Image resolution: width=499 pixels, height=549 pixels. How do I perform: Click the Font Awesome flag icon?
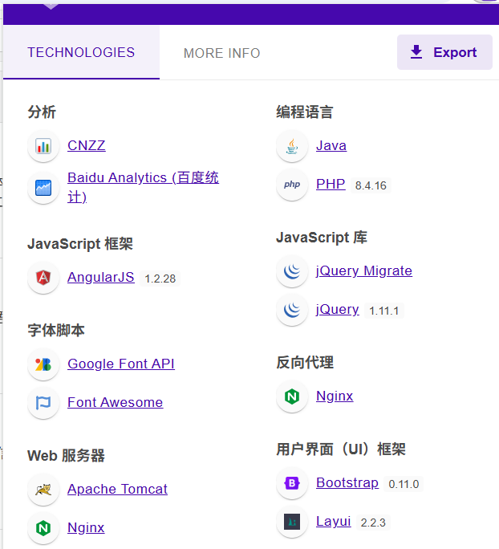[43, 403]
